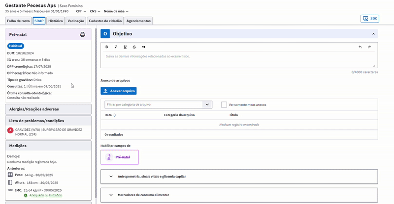Click the Título column header
Screen dimensions: 394x204
click(x=233, y=115)
